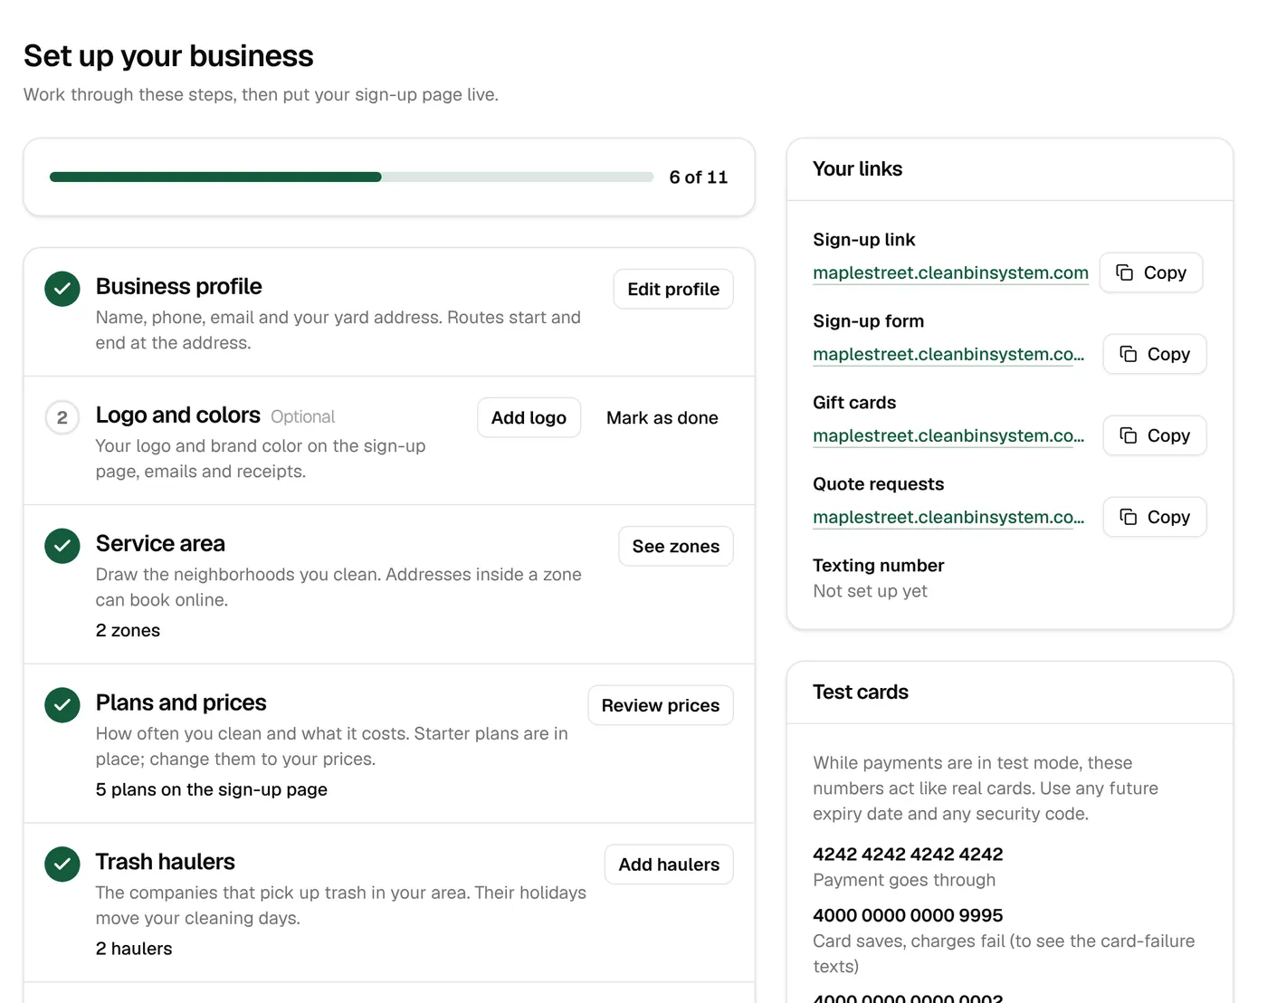Click the 'Not set up yet' texting number status
1267x1003 pixels.
[870, 591]
